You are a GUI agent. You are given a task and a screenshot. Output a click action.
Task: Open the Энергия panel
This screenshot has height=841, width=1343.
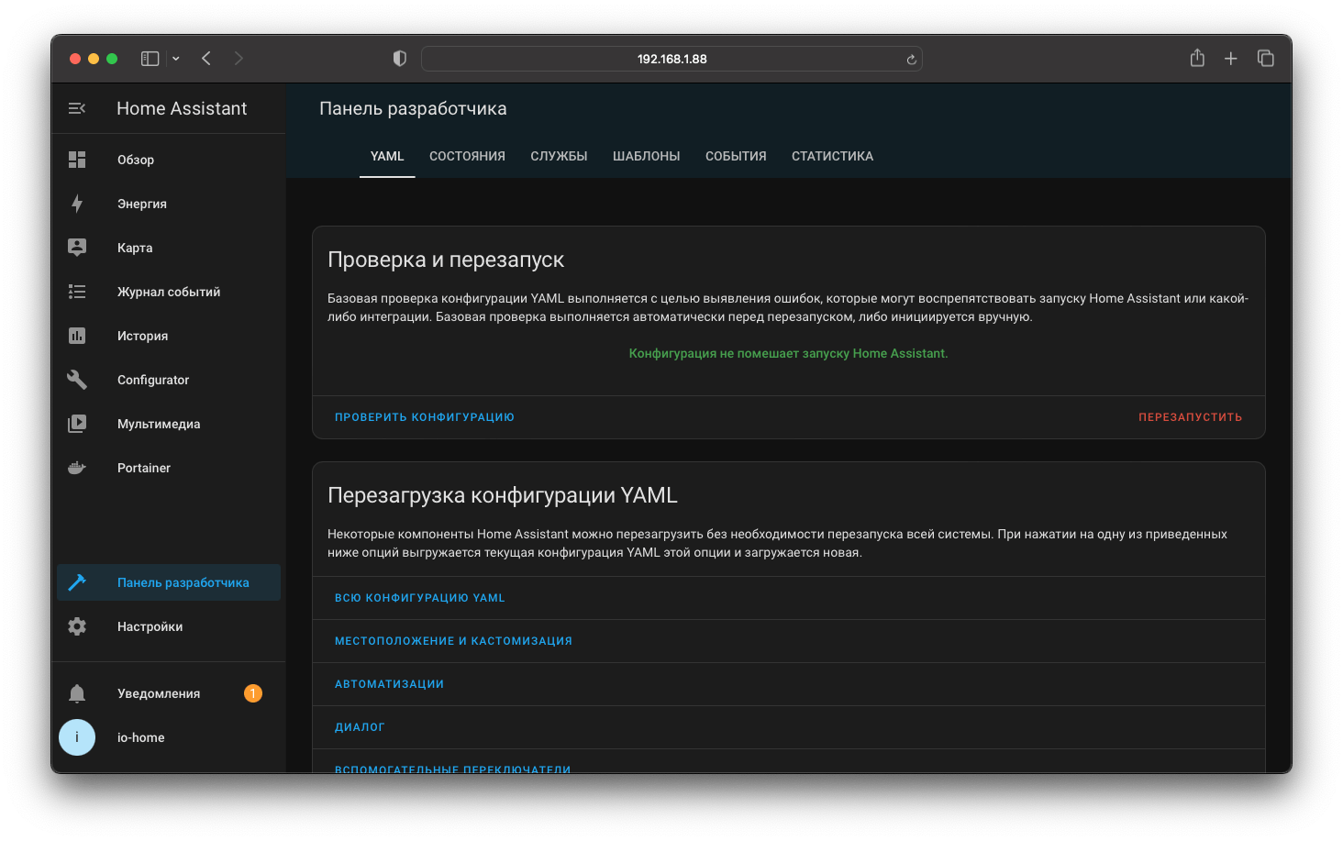point(140,204)
